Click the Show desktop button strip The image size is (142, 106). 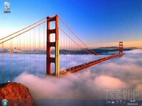[141, 102]
